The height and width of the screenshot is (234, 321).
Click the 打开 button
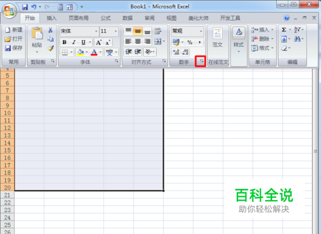tap(13, 39)
